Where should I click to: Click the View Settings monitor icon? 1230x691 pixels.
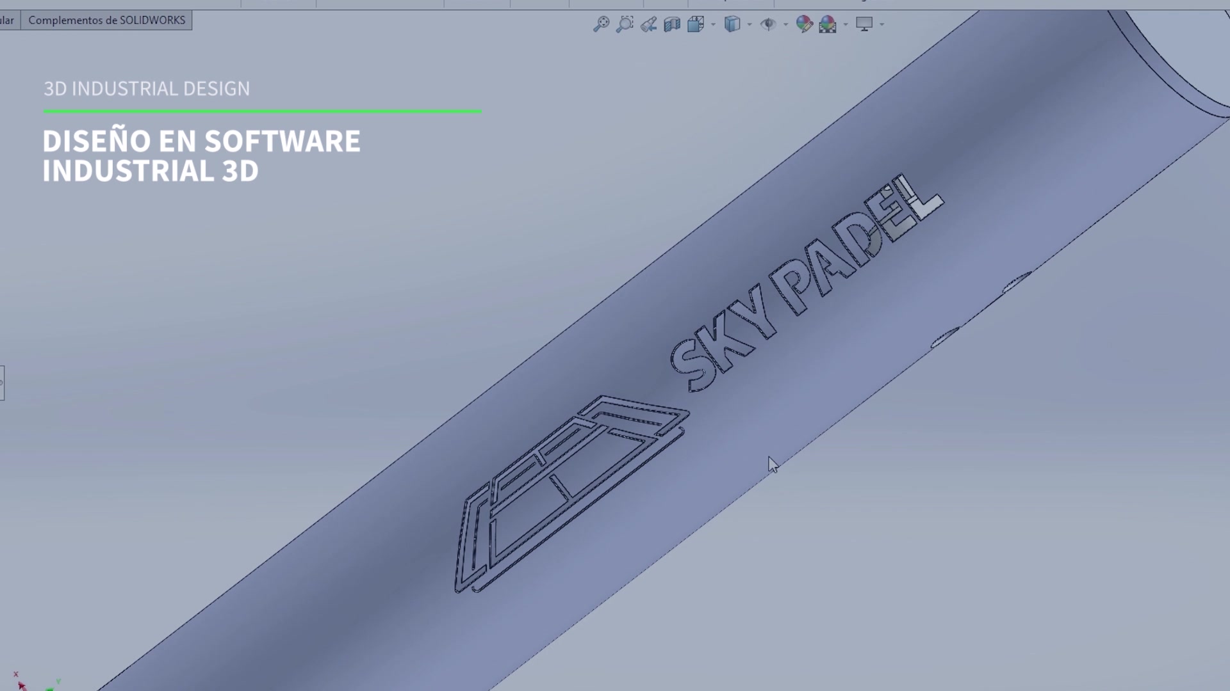point(864,24)
